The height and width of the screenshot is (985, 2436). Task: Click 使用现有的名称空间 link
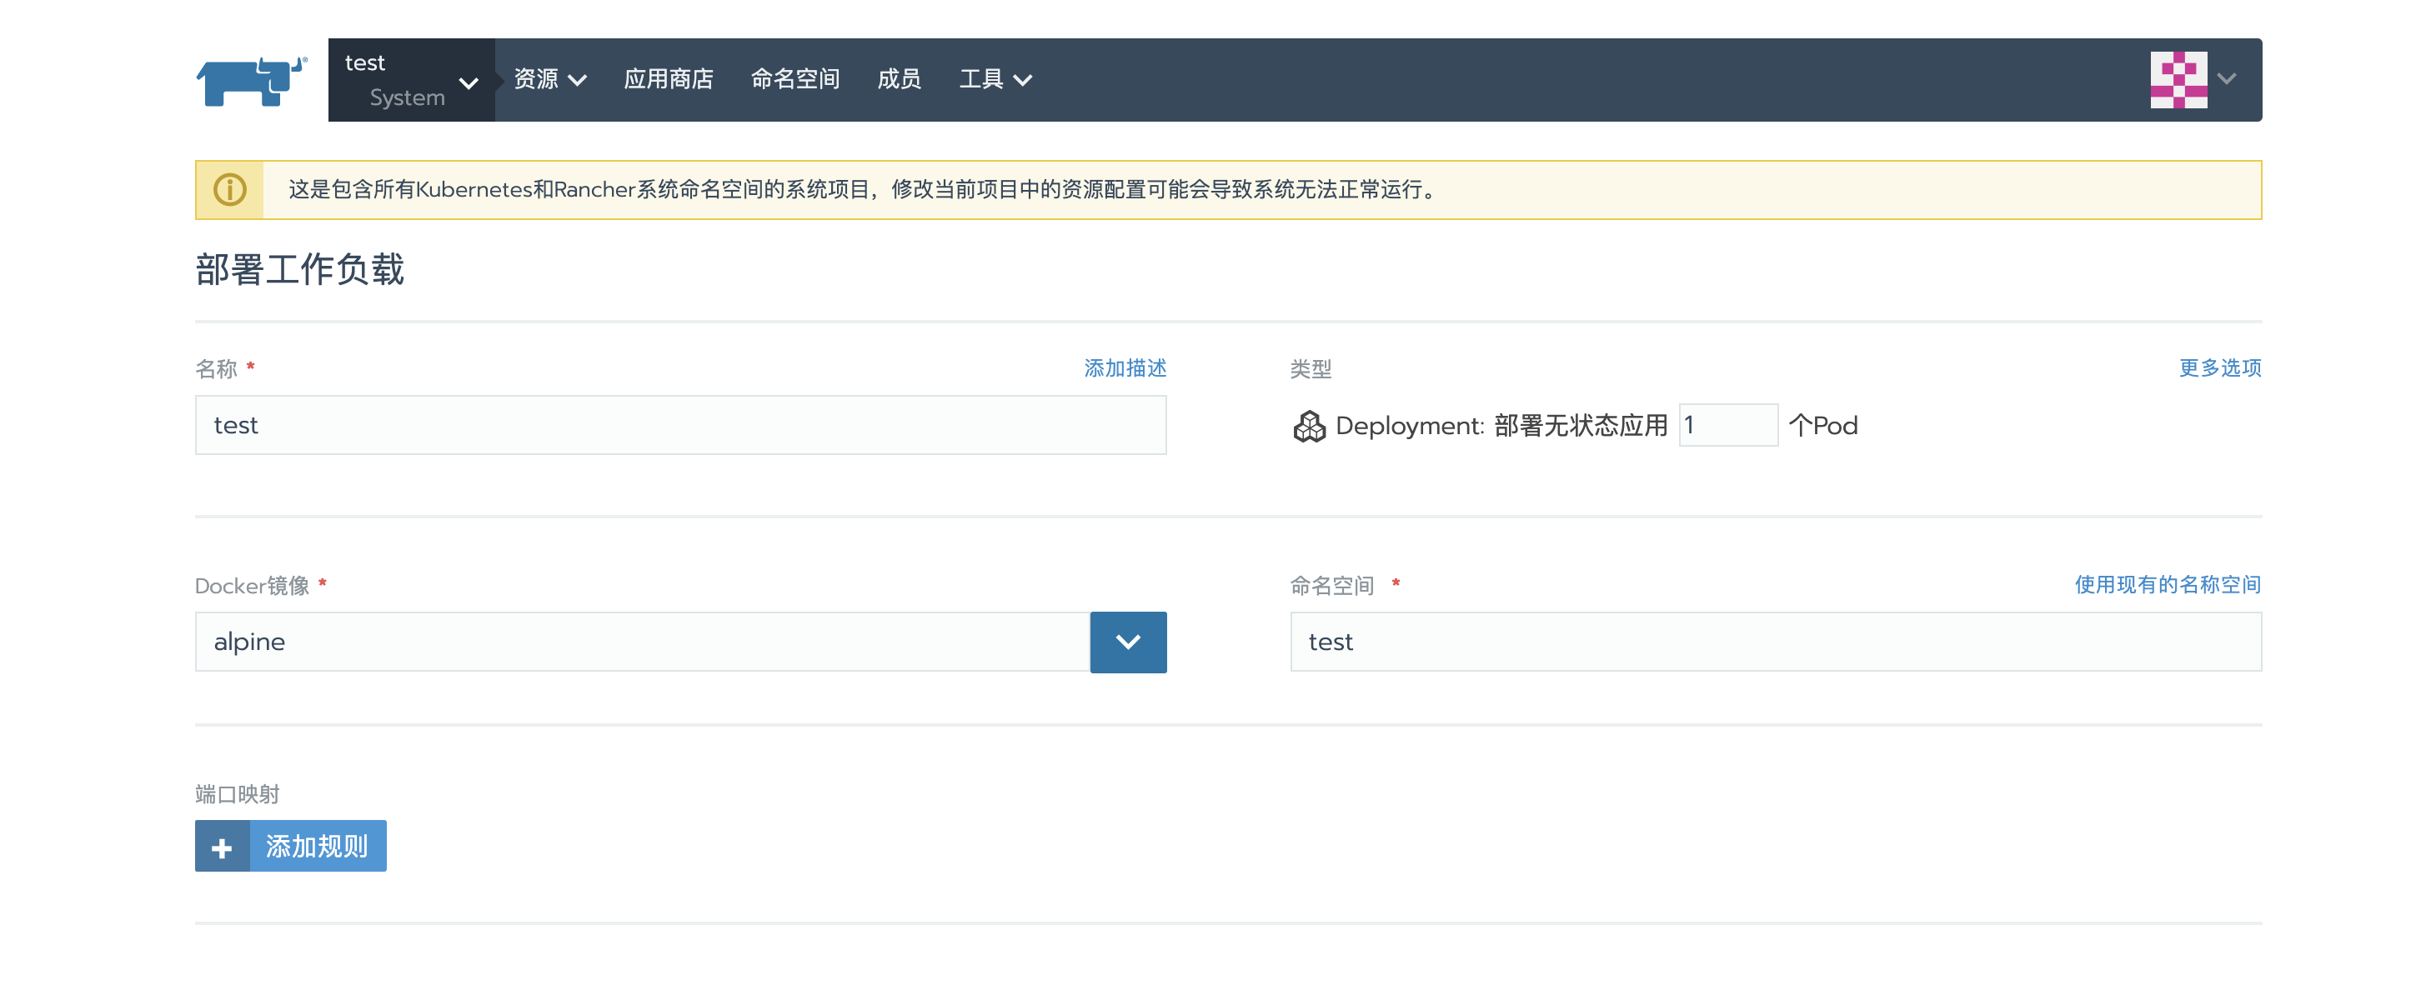(2168, 584)
